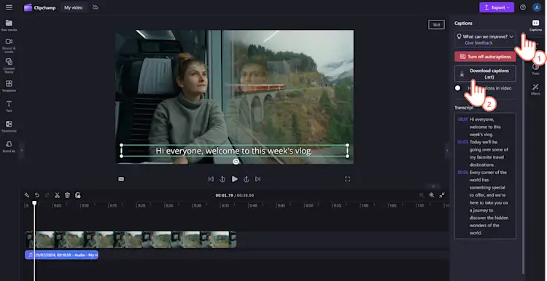
Task: Click Turn off autocaptions button
Action: pyautogui.click(x=485, y=56)
